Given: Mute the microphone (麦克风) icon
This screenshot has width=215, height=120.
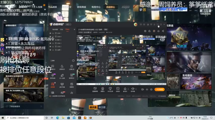Looking at the screenshot, I should (x=125, y=89).
